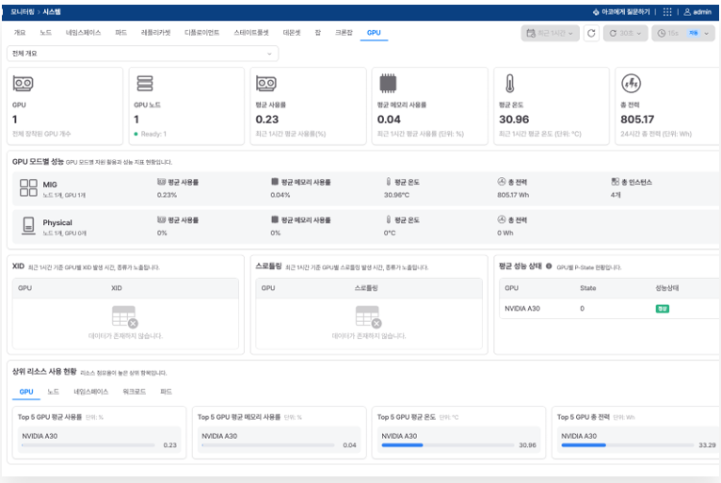Select 네임스페이스 tab under 상위 리소스 사용 현황
Screen dimensions: 721x483
coord(91,392)
